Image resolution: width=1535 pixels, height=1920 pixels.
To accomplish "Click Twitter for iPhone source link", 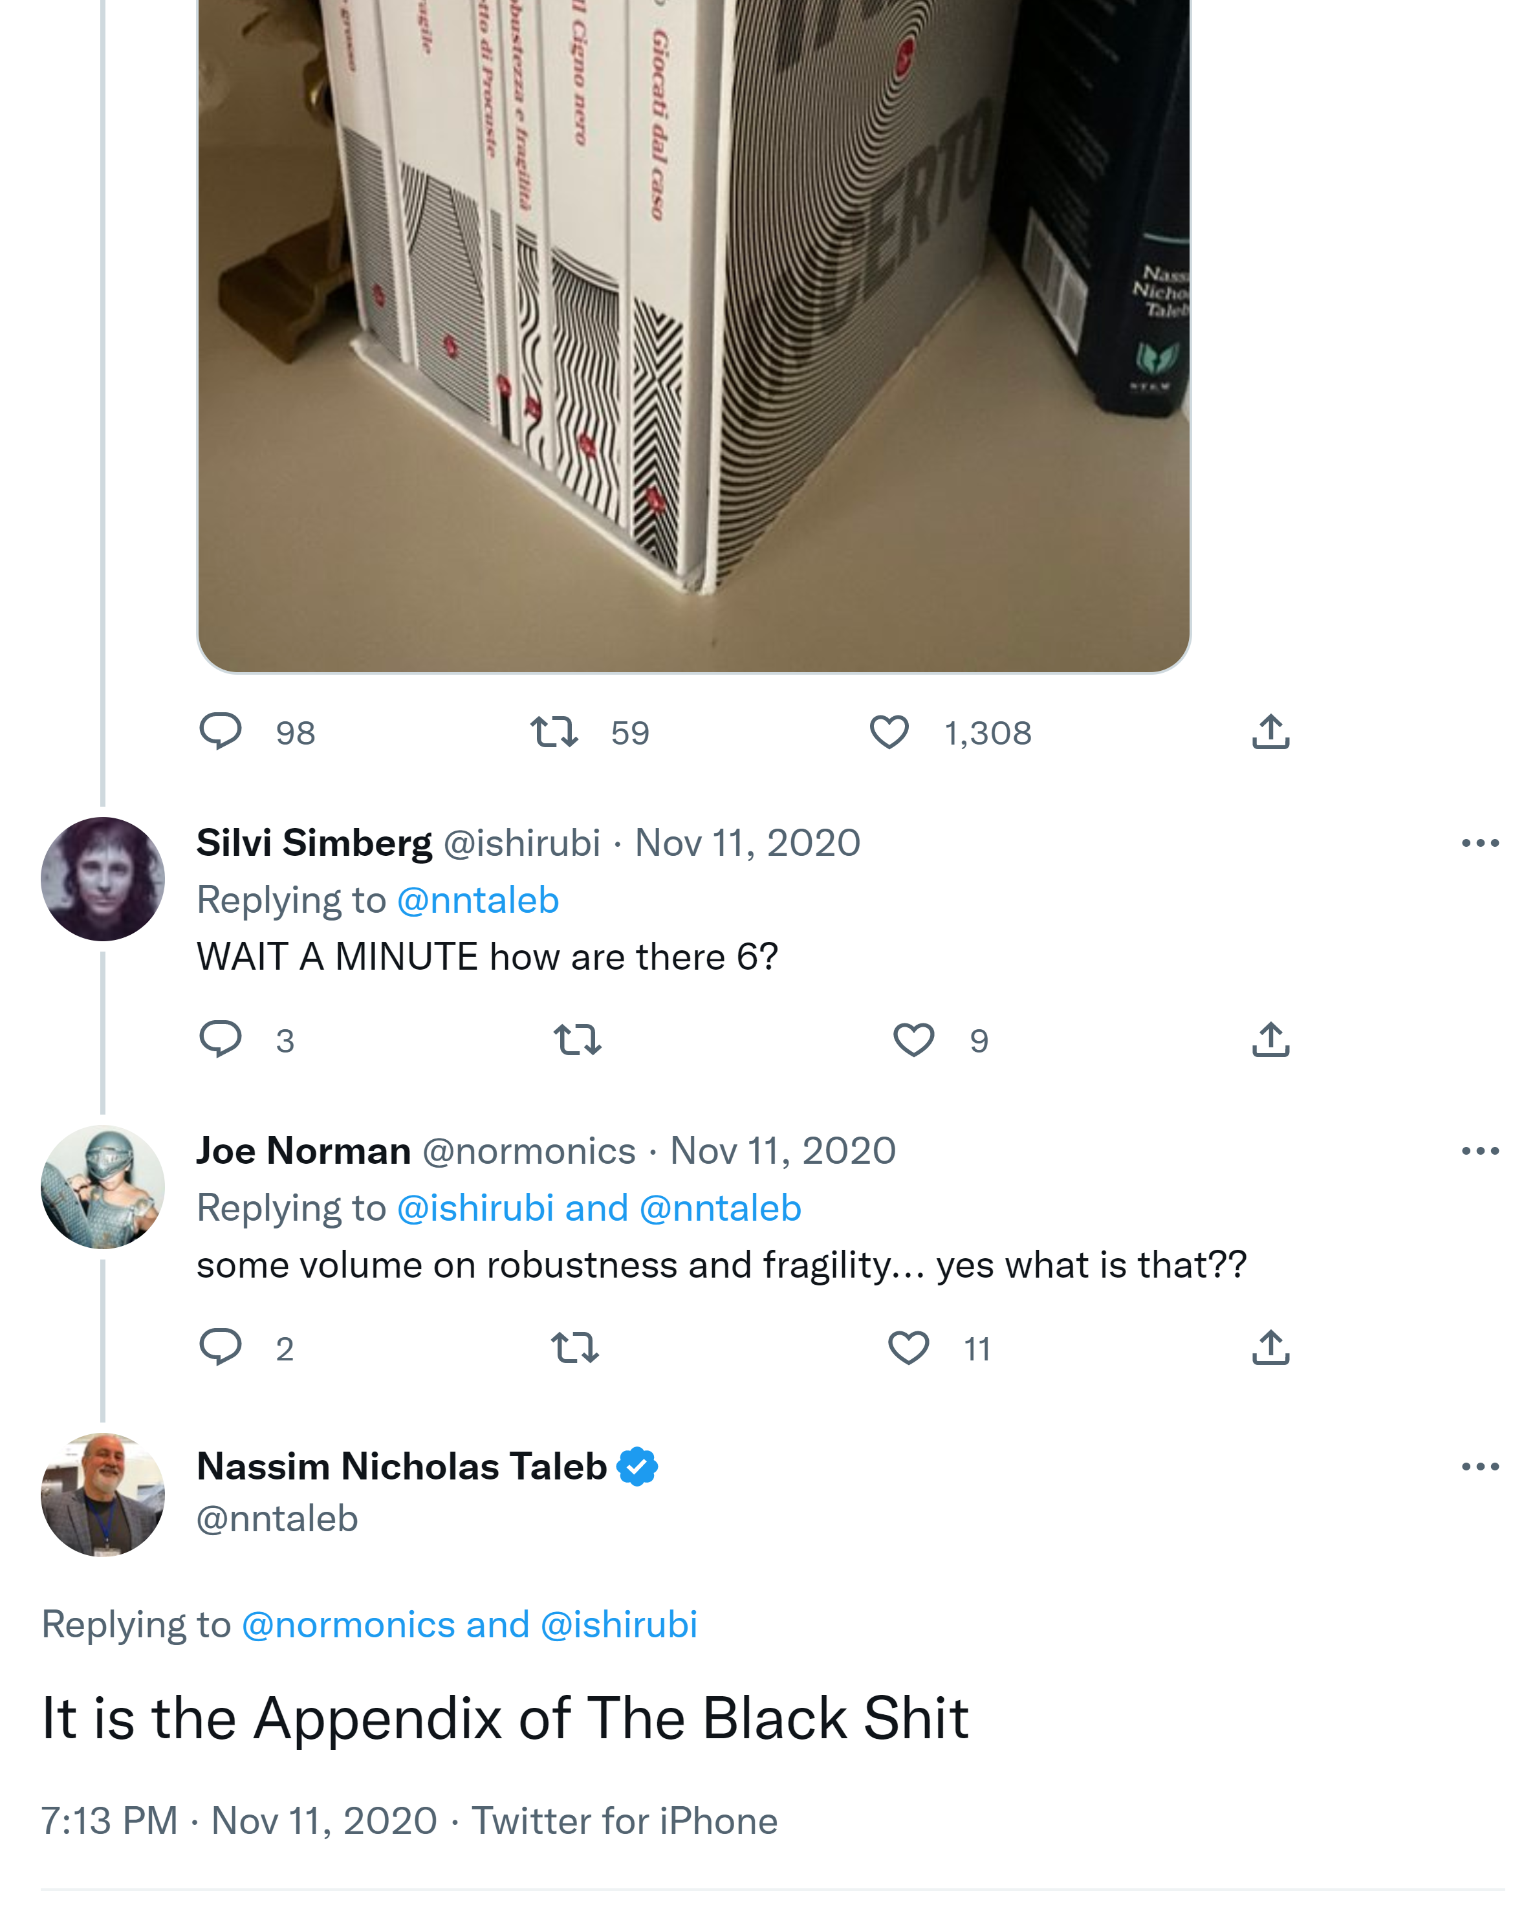I will click(x=624, y=1820).
